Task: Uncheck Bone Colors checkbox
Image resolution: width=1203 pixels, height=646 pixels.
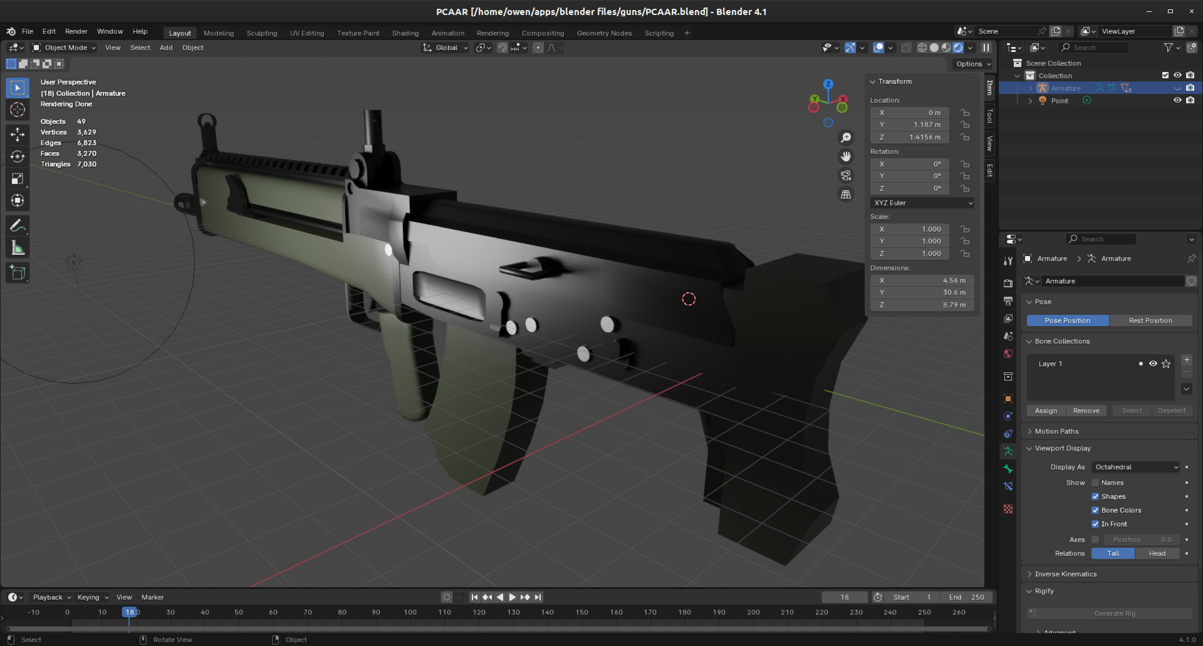Action: pos(1095,510)
